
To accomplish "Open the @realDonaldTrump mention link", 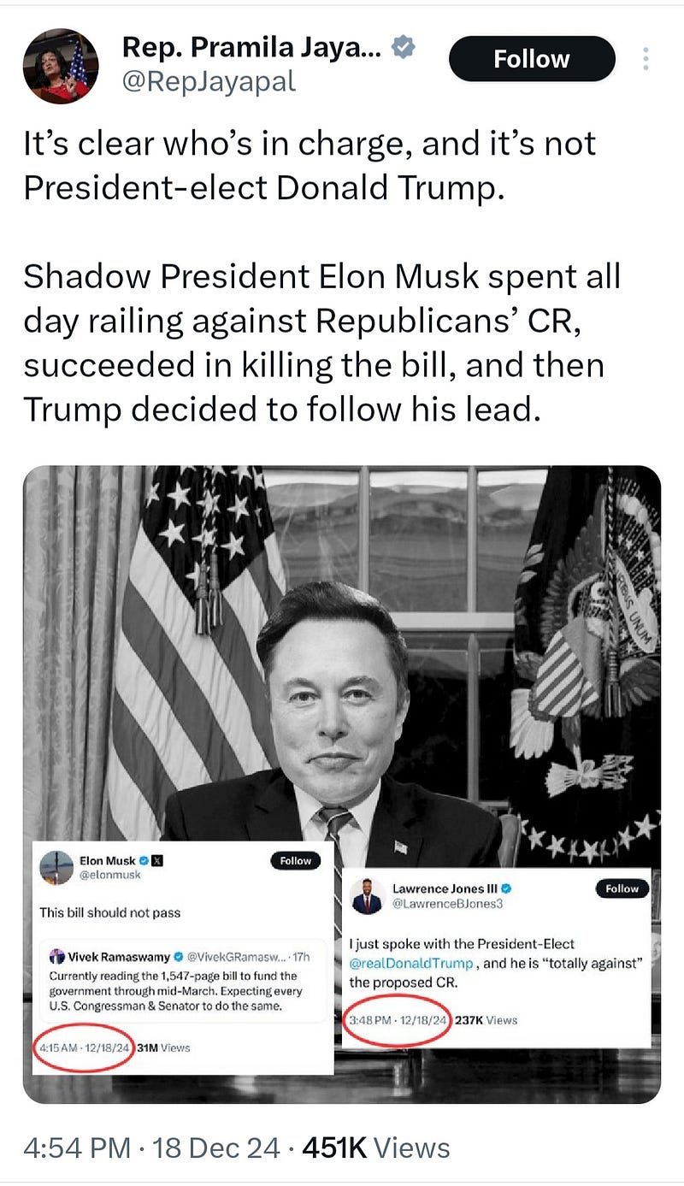I will pos(411,963).
